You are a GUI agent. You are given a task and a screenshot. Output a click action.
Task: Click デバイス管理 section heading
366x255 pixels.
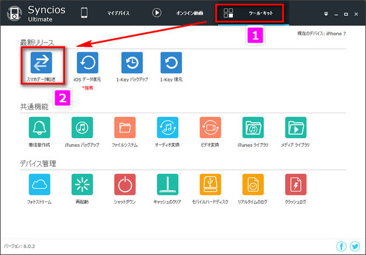tap(38, 164)
